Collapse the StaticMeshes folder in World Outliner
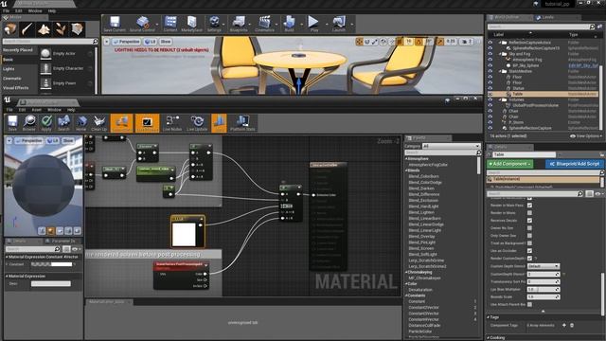This screenshot has height=341, width=606. 500,71
